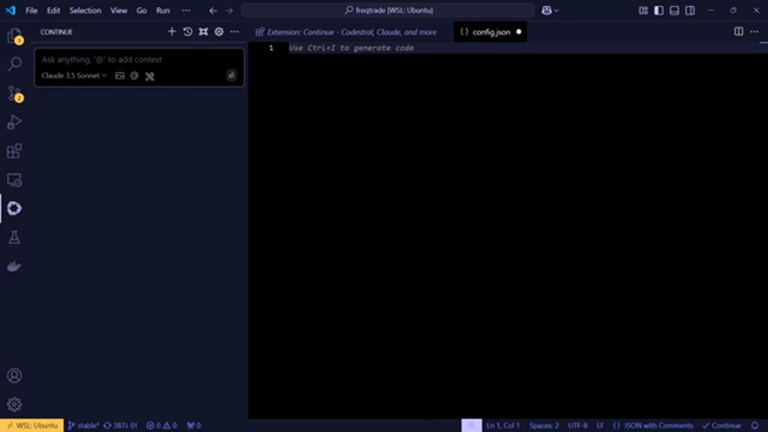
Task: Open the Selection menu
Action: 85,10
